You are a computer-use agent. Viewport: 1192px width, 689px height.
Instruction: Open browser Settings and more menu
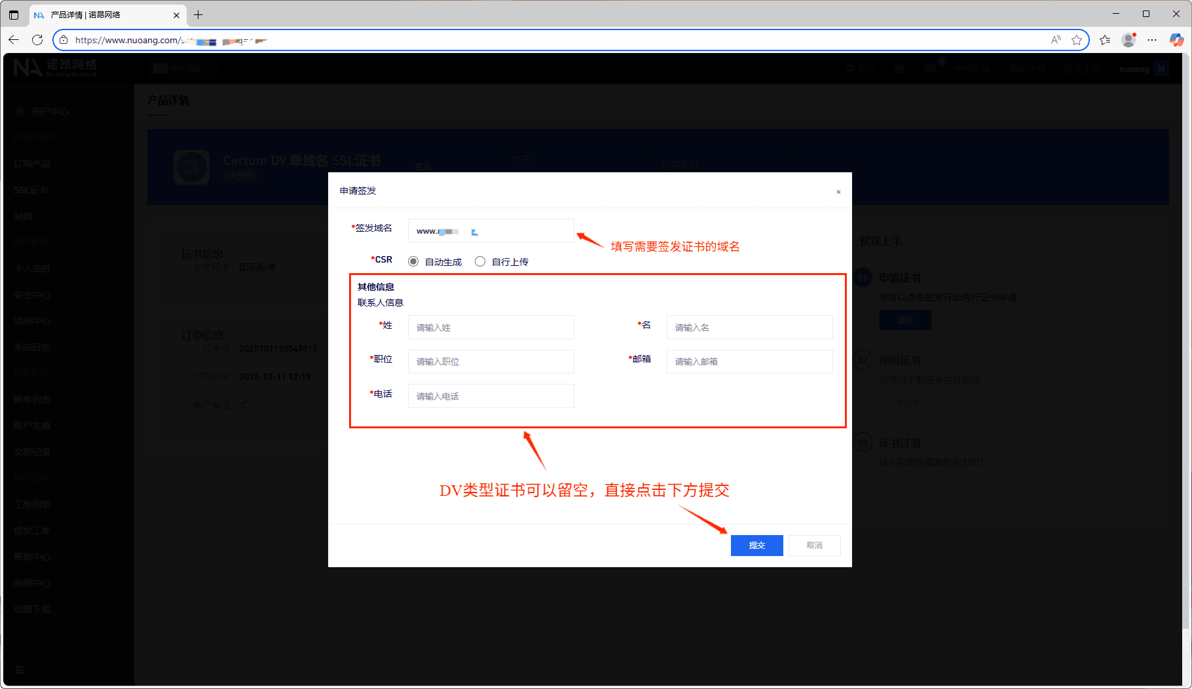click(x=1152, y=40)
